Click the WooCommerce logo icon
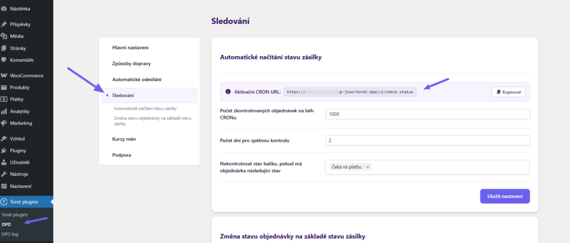This screenshot has width=570, height=243. (4, 75)
